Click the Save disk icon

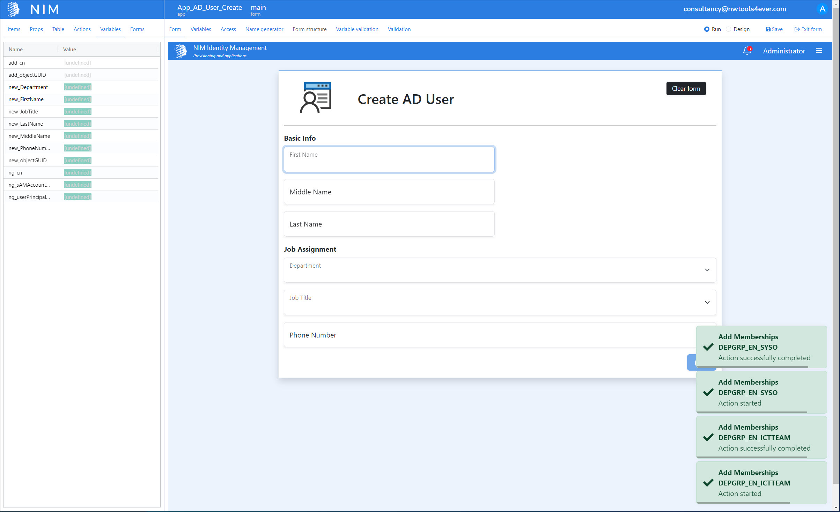(x=768, y=29)
